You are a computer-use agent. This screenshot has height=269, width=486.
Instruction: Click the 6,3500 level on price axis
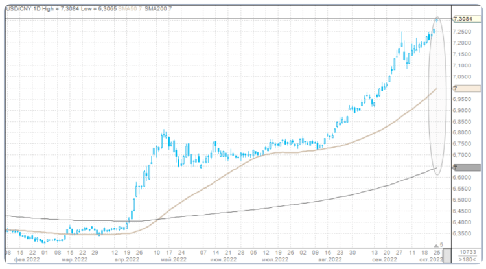464,233
